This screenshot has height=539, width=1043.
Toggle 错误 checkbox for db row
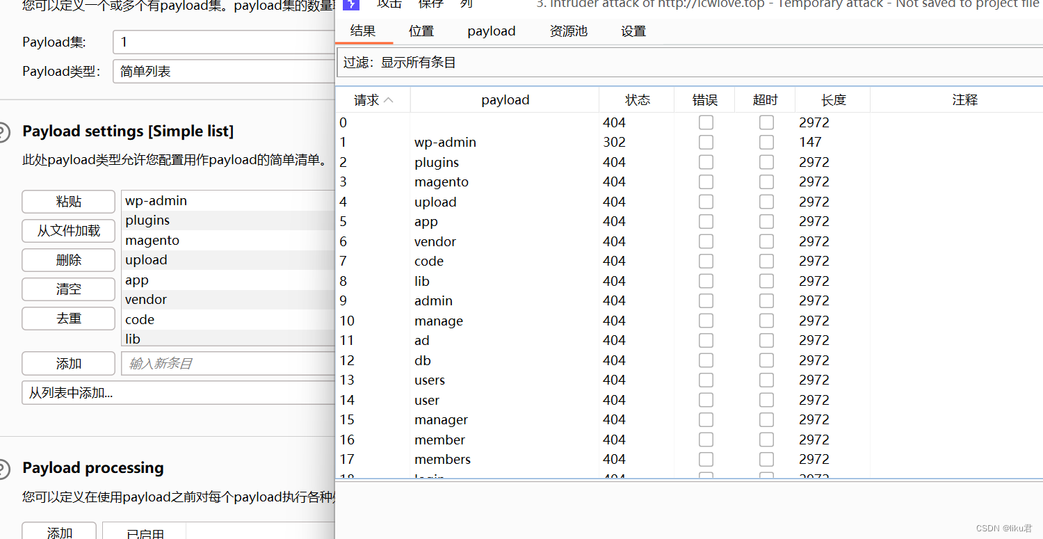706,360
